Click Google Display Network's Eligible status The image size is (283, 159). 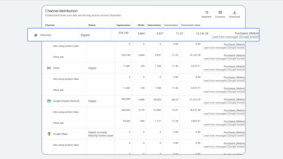pyautogui.click(x=92, y=101)
